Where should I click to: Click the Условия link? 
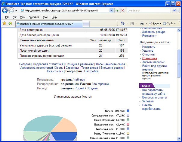click(148, 101)
